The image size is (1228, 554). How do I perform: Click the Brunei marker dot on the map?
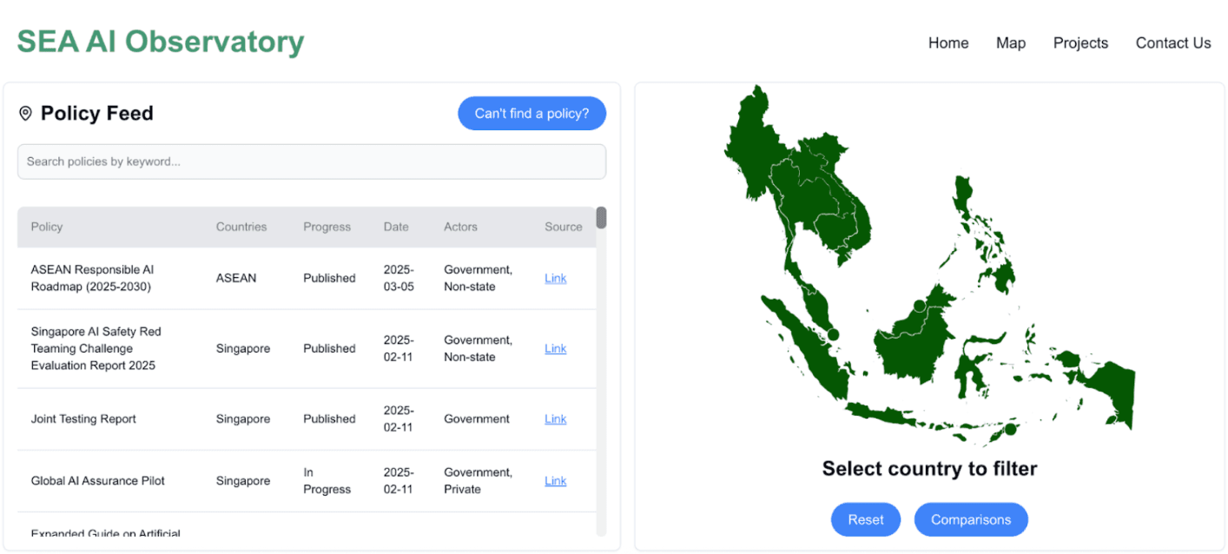920,306
